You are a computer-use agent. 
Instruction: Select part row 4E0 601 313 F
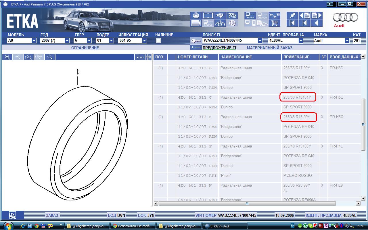(195, 146)
